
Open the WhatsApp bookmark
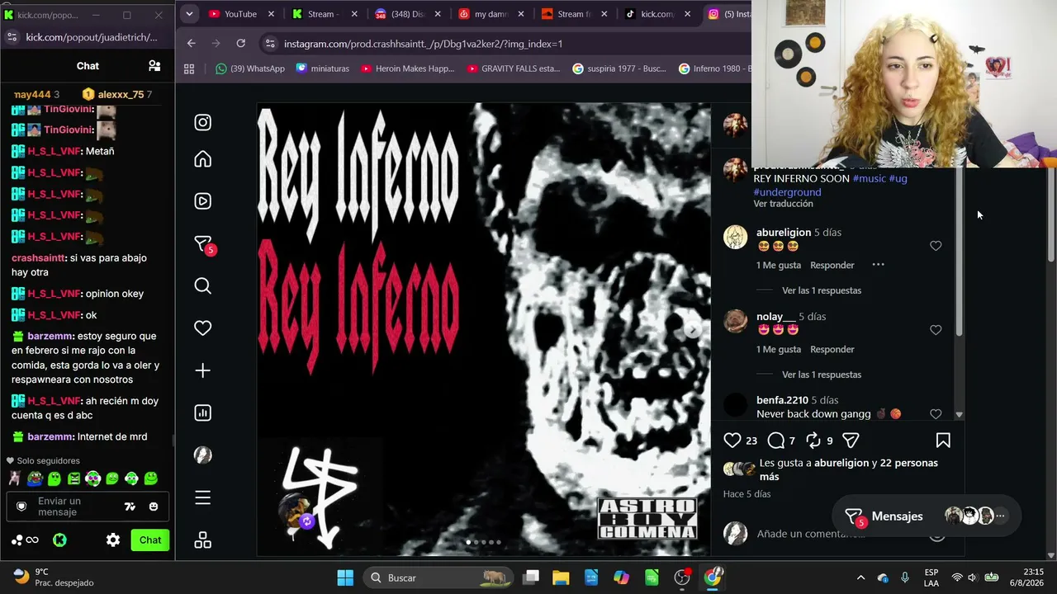coord(249,68)
